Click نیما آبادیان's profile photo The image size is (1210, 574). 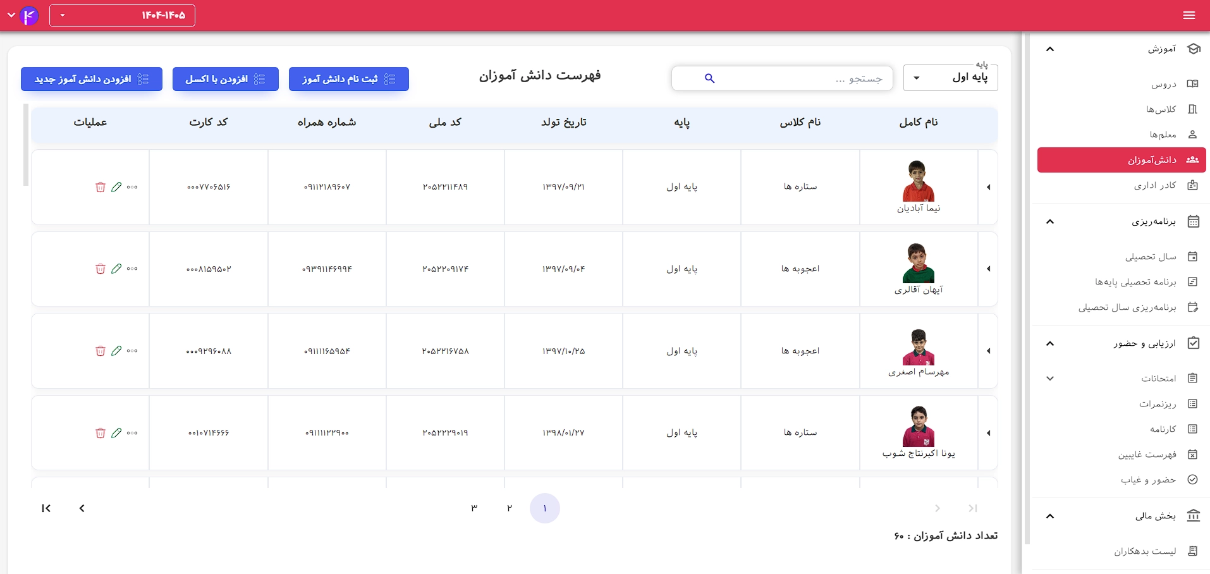point(919,181)
